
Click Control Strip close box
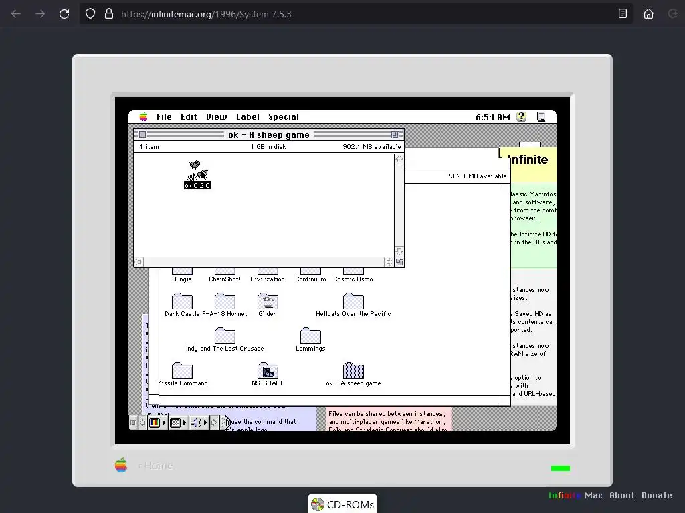(x=133, y=423)
